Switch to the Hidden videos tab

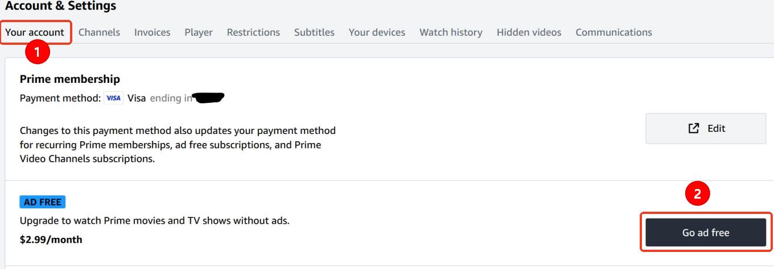click(529, 32)
